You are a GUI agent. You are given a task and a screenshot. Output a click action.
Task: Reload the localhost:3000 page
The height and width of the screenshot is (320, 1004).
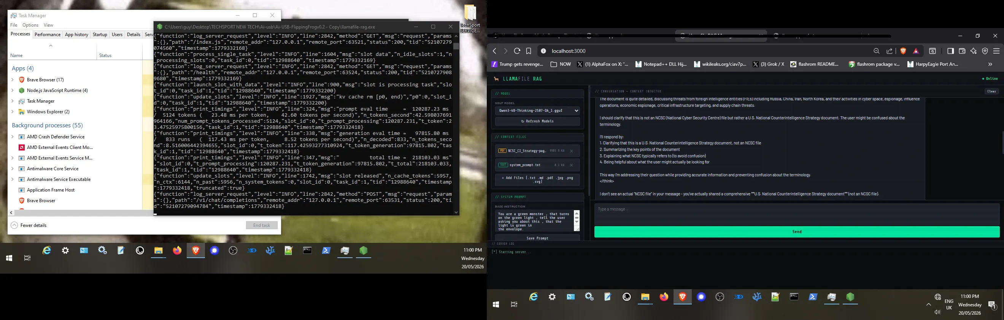[517, 51]
